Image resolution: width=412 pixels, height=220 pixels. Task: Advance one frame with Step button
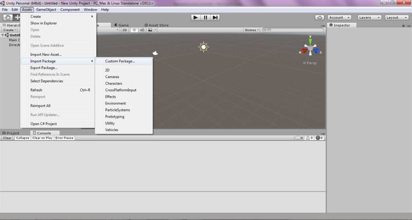pos(215,18)
